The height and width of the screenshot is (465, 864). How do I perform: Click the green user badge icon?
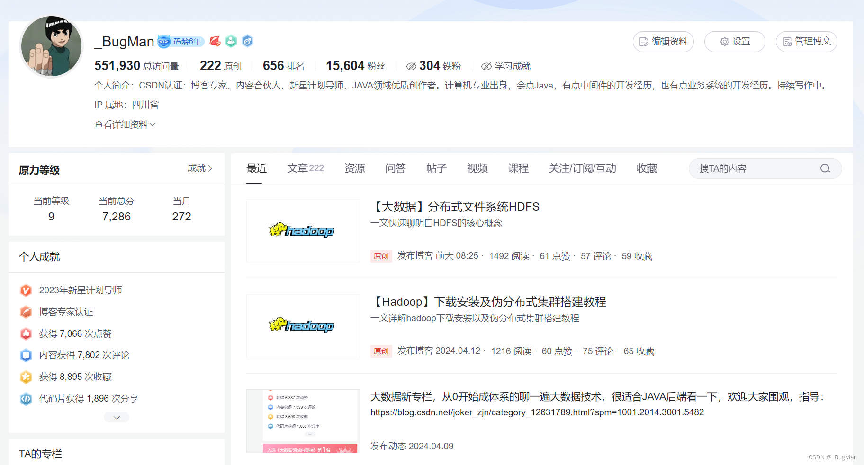coord(231,42)
